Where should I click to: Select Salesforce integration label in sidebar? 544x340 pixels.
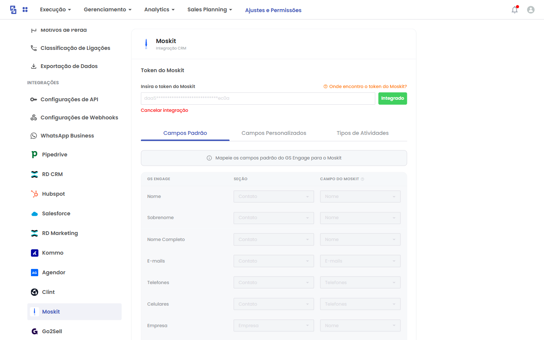pyautogui.click(x=56, y=213)
